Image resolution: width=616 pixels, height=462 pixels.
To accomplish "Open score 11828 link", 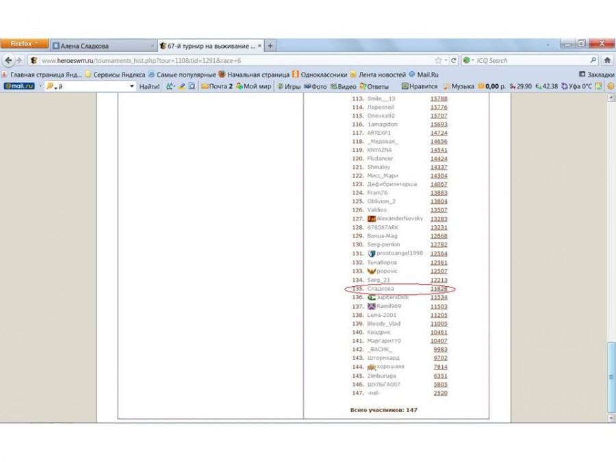I will point(439,289).
